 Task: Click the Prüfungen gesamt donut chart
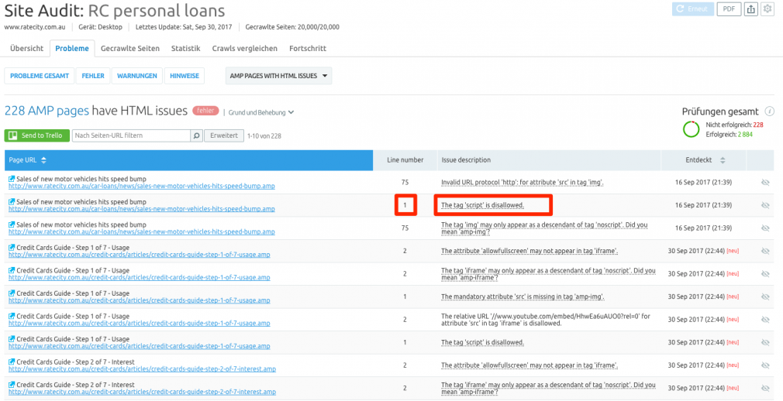(691, 130)
